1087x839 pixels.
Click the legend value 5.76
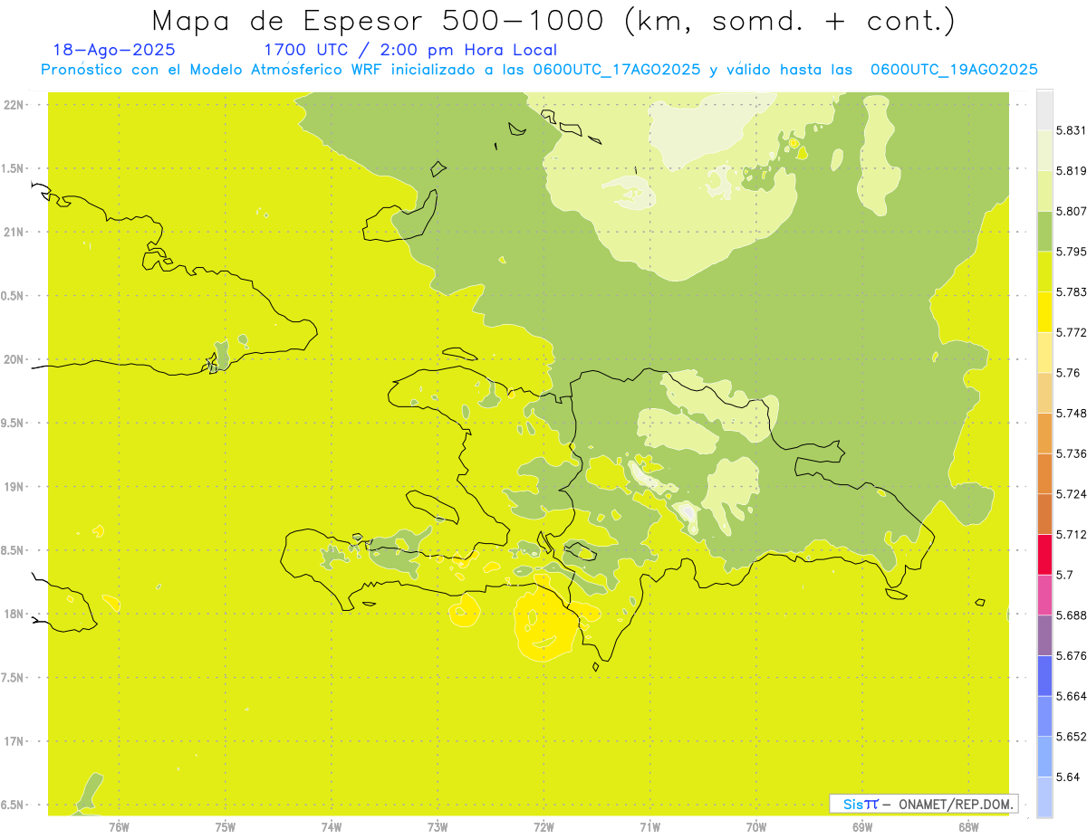click(x=1067, y=373)
